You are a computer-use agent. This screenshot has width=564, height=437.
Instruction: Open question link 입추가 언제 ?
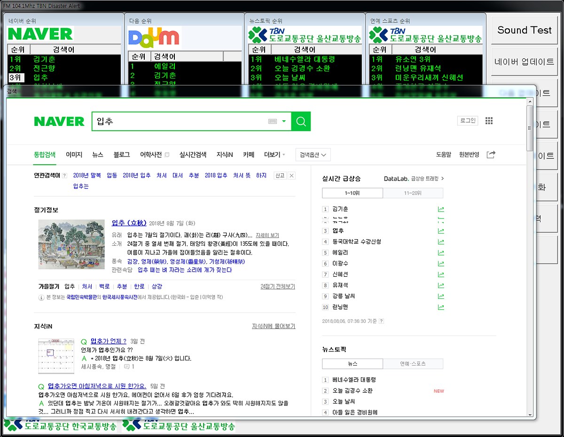(x=109, y=341)
